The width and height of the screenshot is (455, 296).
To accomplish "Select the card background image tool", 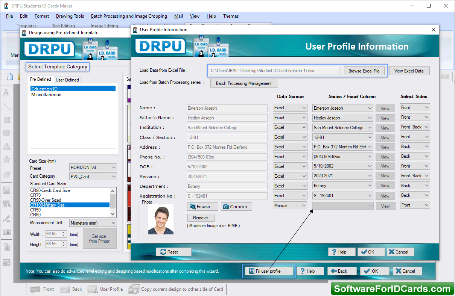I will click(6, 262).
